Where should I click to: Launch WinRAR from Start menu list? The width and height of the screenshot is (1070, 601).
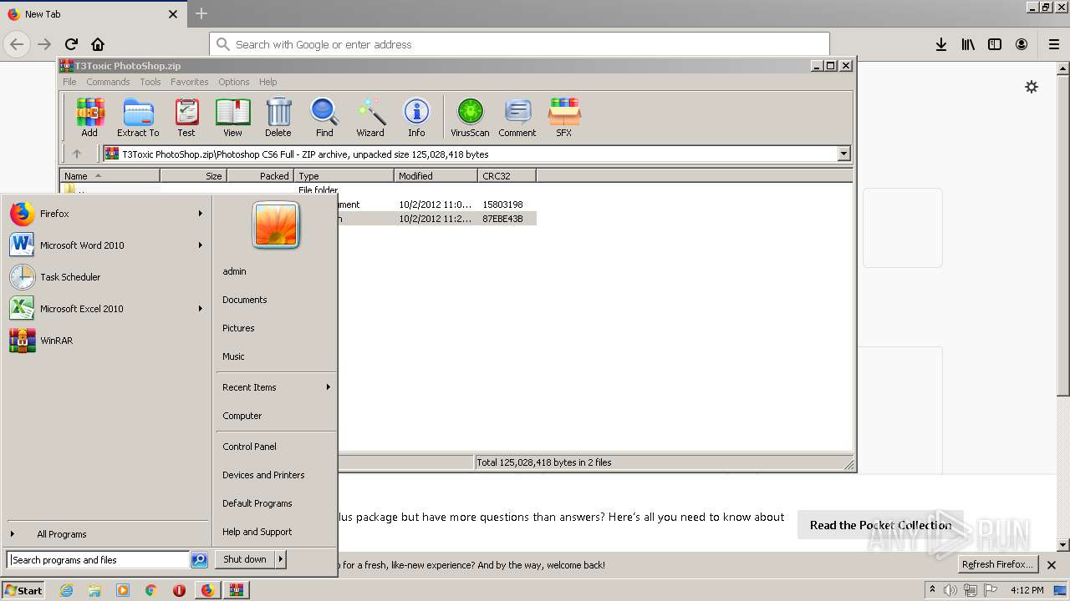[x=105, y=341]
